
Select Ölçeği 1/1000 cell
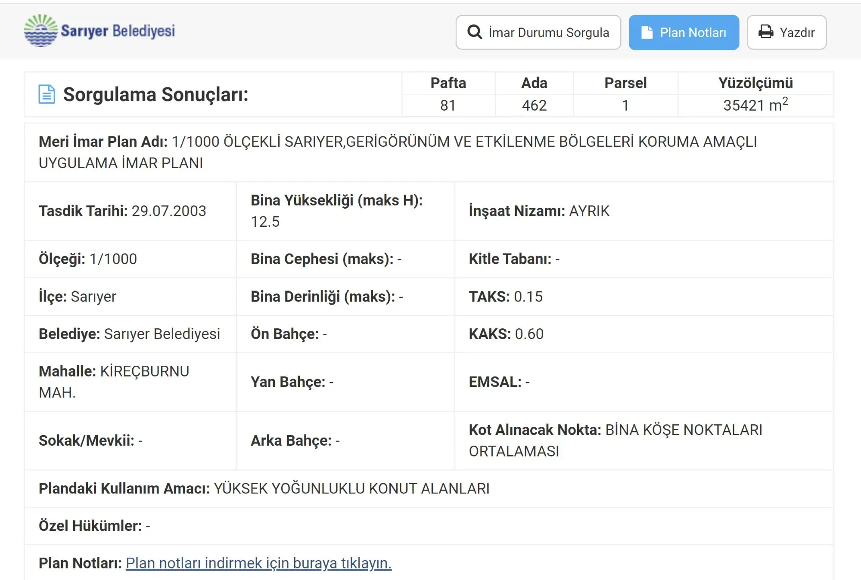130,259
